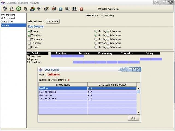Check the Friday checkbox
The width and height of the screenshot is (175, 131).
29,47
